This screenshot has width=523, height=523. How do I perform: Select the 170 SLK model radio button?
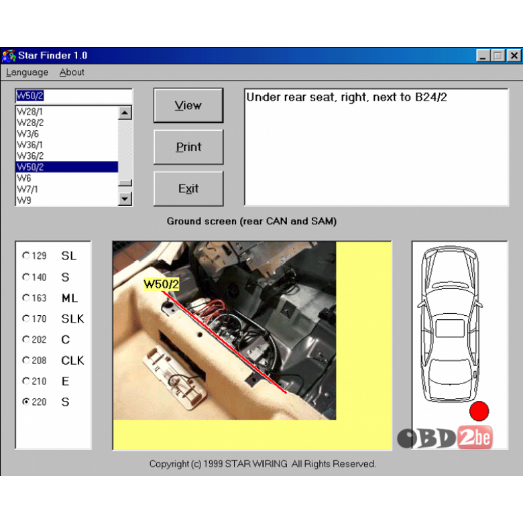click(x=26, y=318)
